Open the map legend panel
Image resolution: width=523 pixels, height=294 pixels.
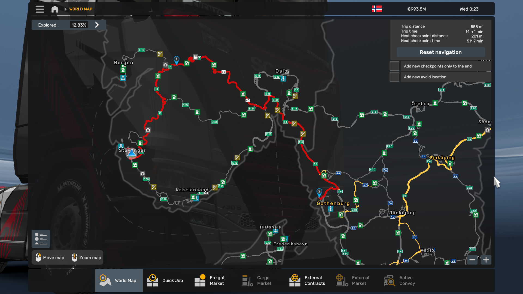(41, 239)
